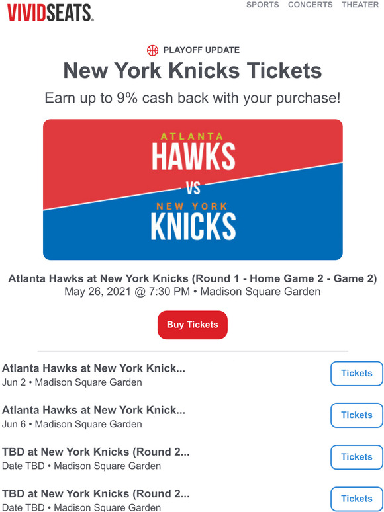Select the Jun 2 Hawks at Knicks listing title

93,368
